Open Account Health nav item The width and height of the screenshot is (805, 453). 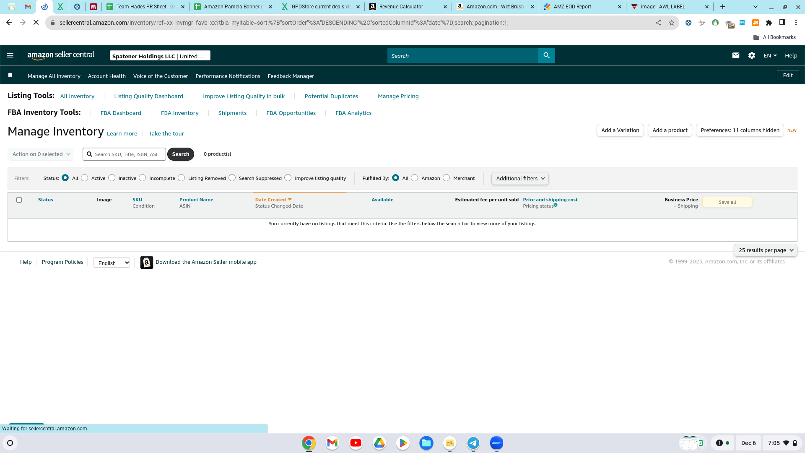coord(107,76)
